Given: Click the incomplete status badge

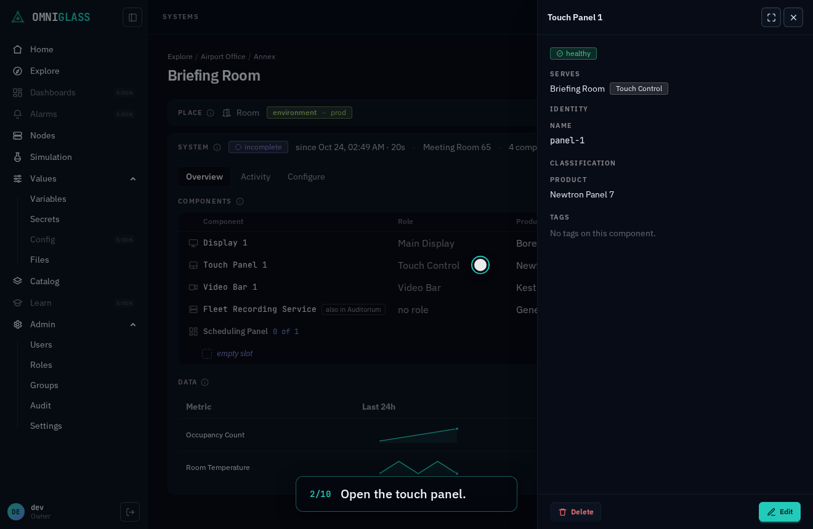Looking at the screenshot, I should (258, 147).
